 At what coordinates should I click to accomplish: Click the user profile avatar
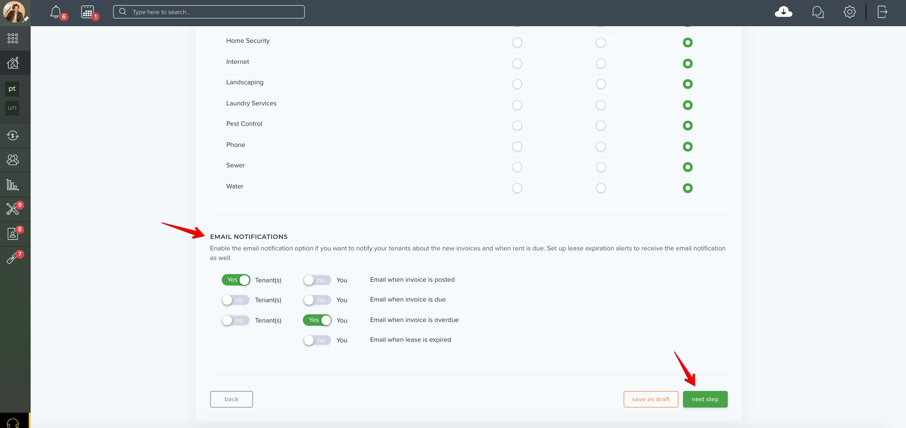(x=14, y=12)
